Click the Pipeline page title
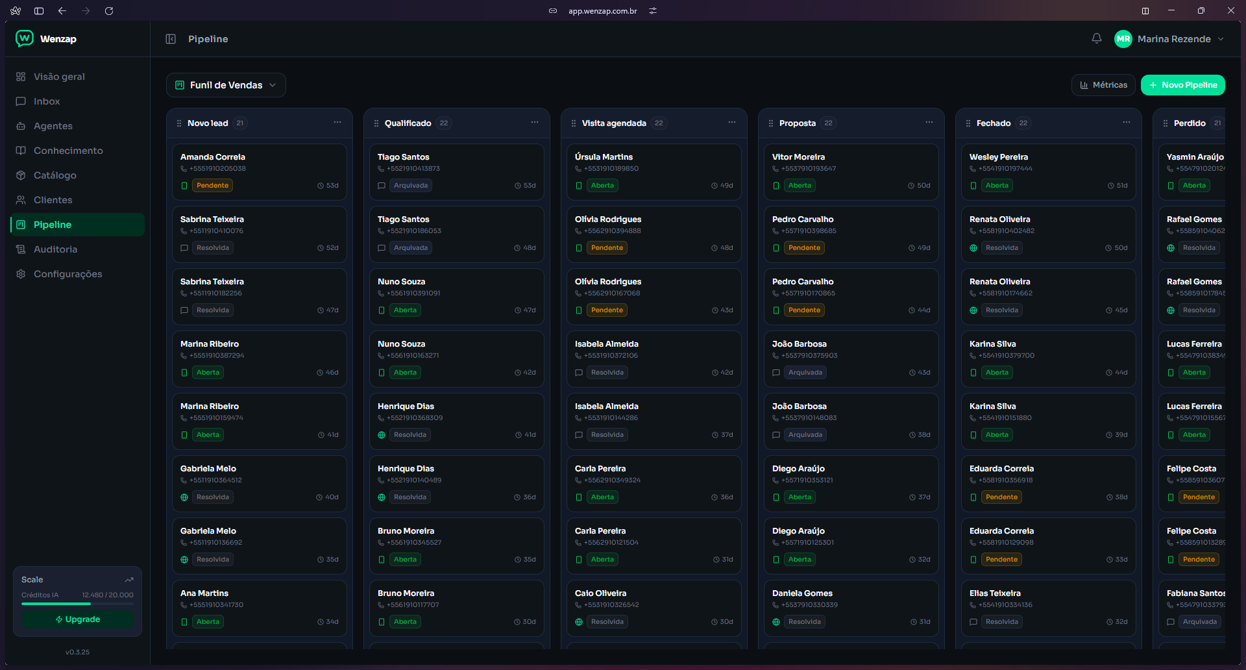Viewport: 1246px width, 670px height. click(x=208, y=39)
